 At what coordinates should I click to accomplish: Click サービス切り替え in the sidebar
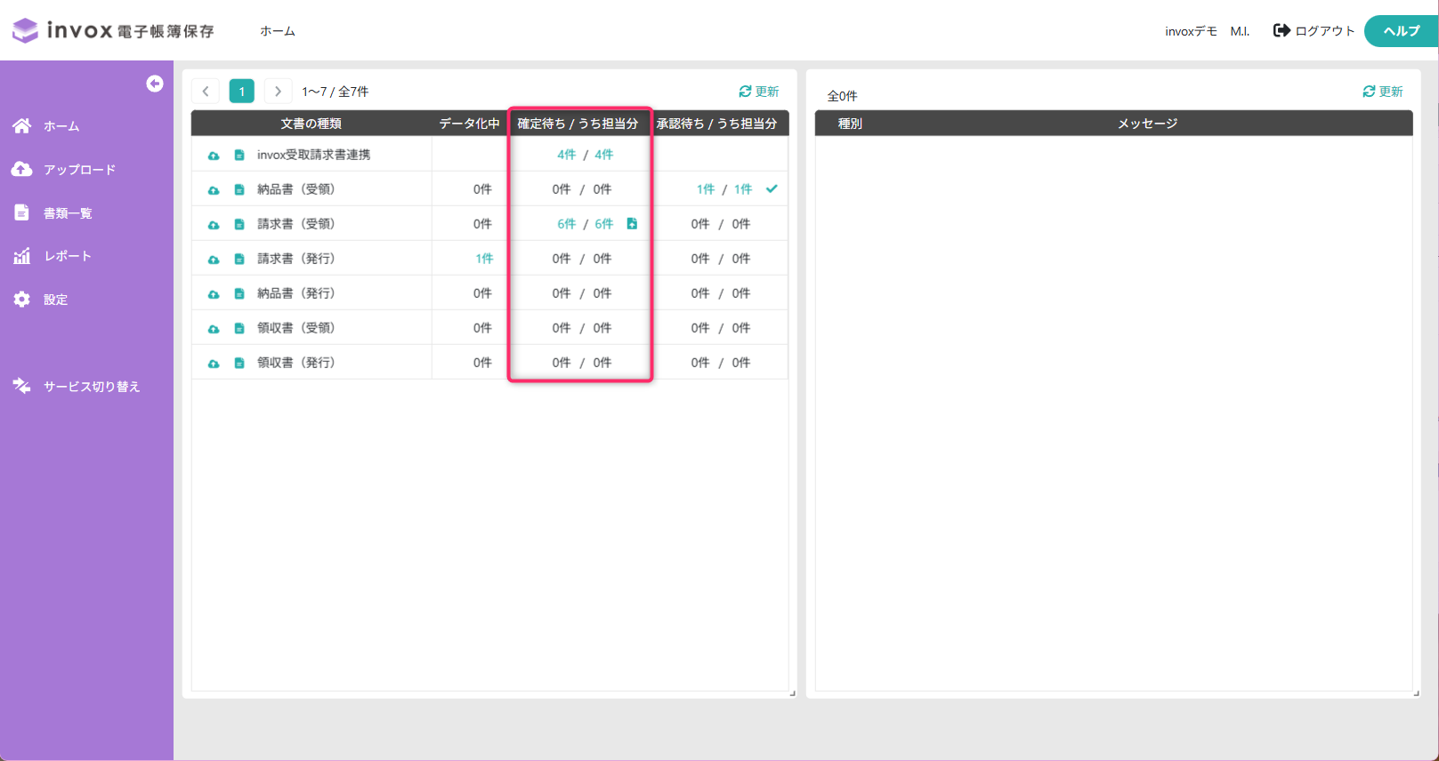point(77,387)
